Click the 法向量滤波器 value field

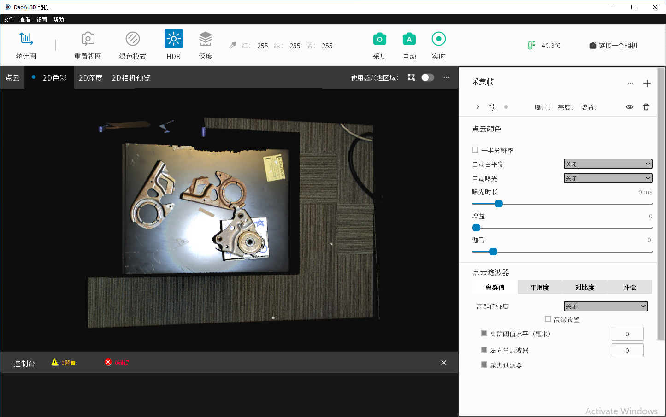coord(627,351)
